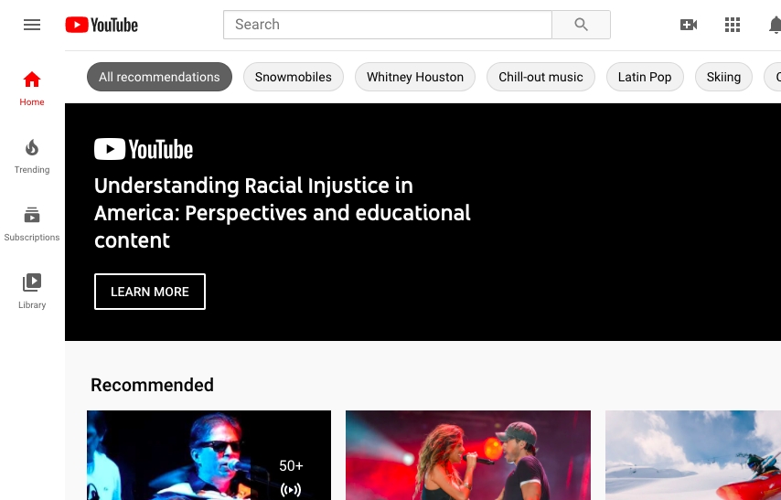Open Library from the sidebar

coord(32,291)
